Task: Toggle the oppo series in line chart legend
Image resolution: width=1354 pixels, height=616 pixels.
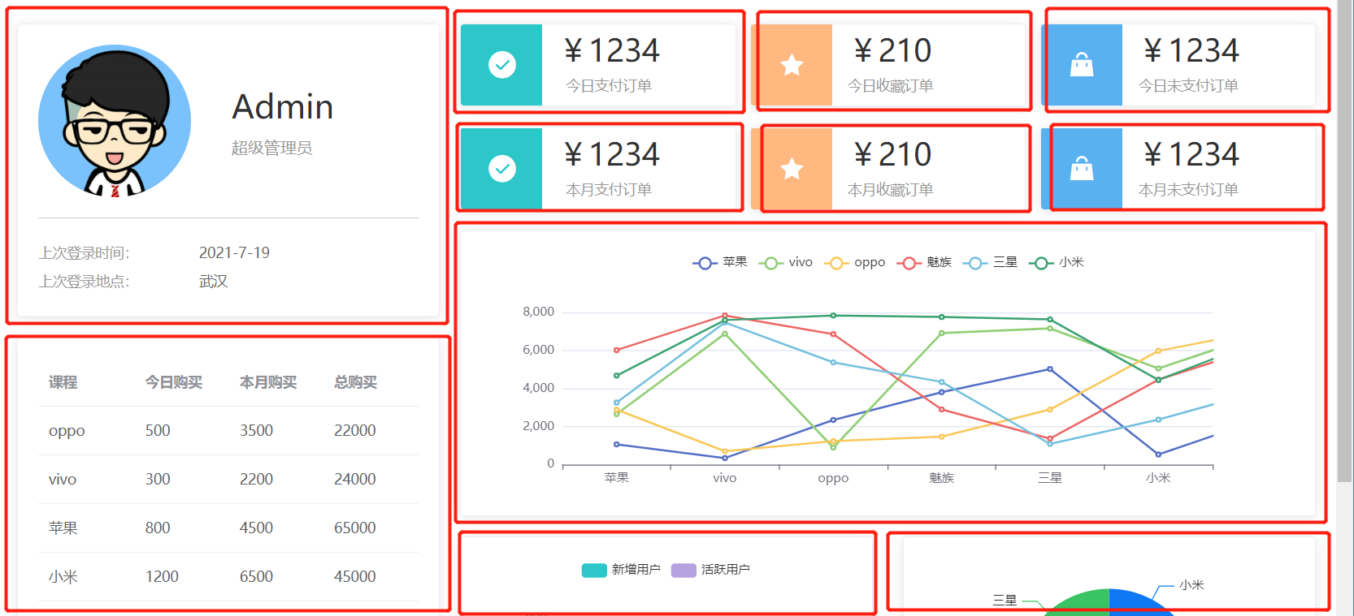Action: point(855,262)
